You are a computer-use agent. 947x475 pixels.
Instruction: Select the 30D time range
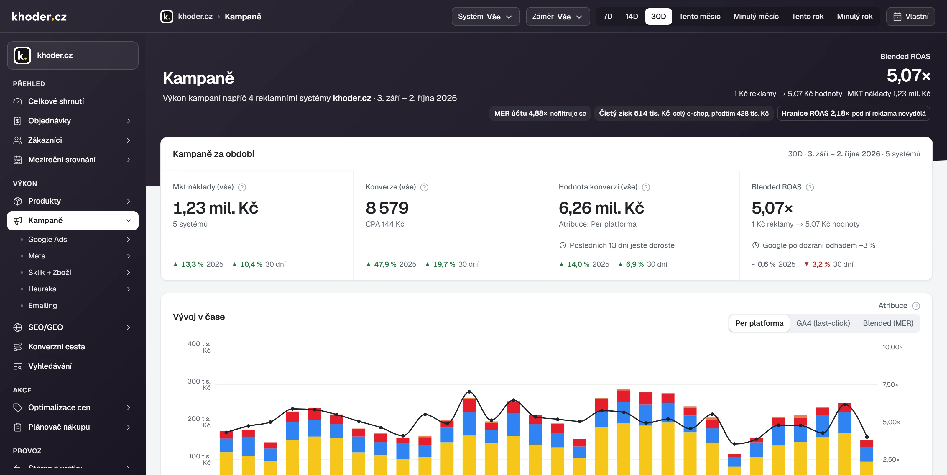(658, 17)
